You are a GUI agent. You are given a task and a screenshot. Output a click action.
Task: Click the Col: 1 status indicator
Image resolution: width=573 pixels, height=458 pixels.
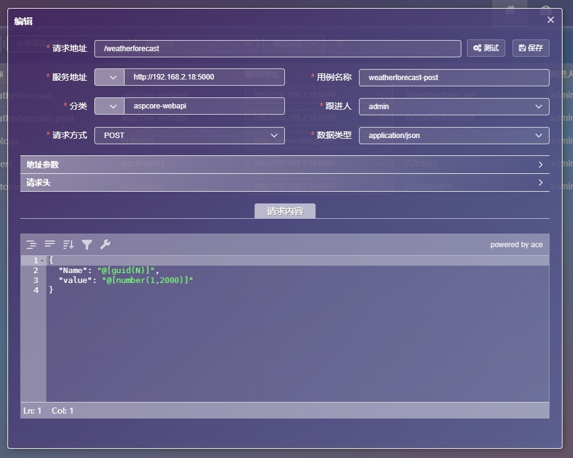click(x=62, y=411)
